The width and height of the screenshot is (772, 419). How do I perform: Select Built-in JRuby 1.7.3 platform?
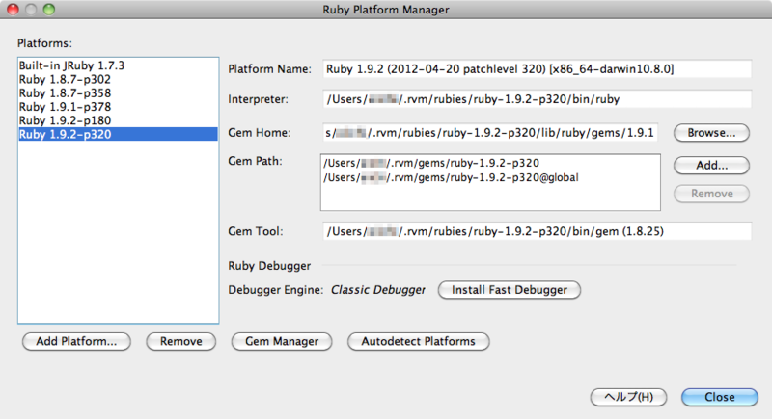point(118,65)
